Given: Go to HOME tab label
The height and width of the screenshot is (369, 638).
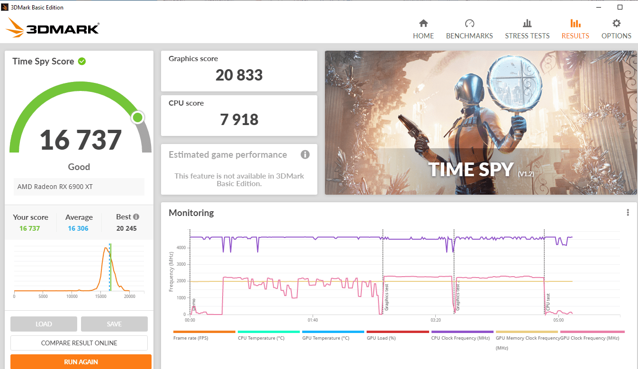Looking at the screenshot, I should pos(423,36).
